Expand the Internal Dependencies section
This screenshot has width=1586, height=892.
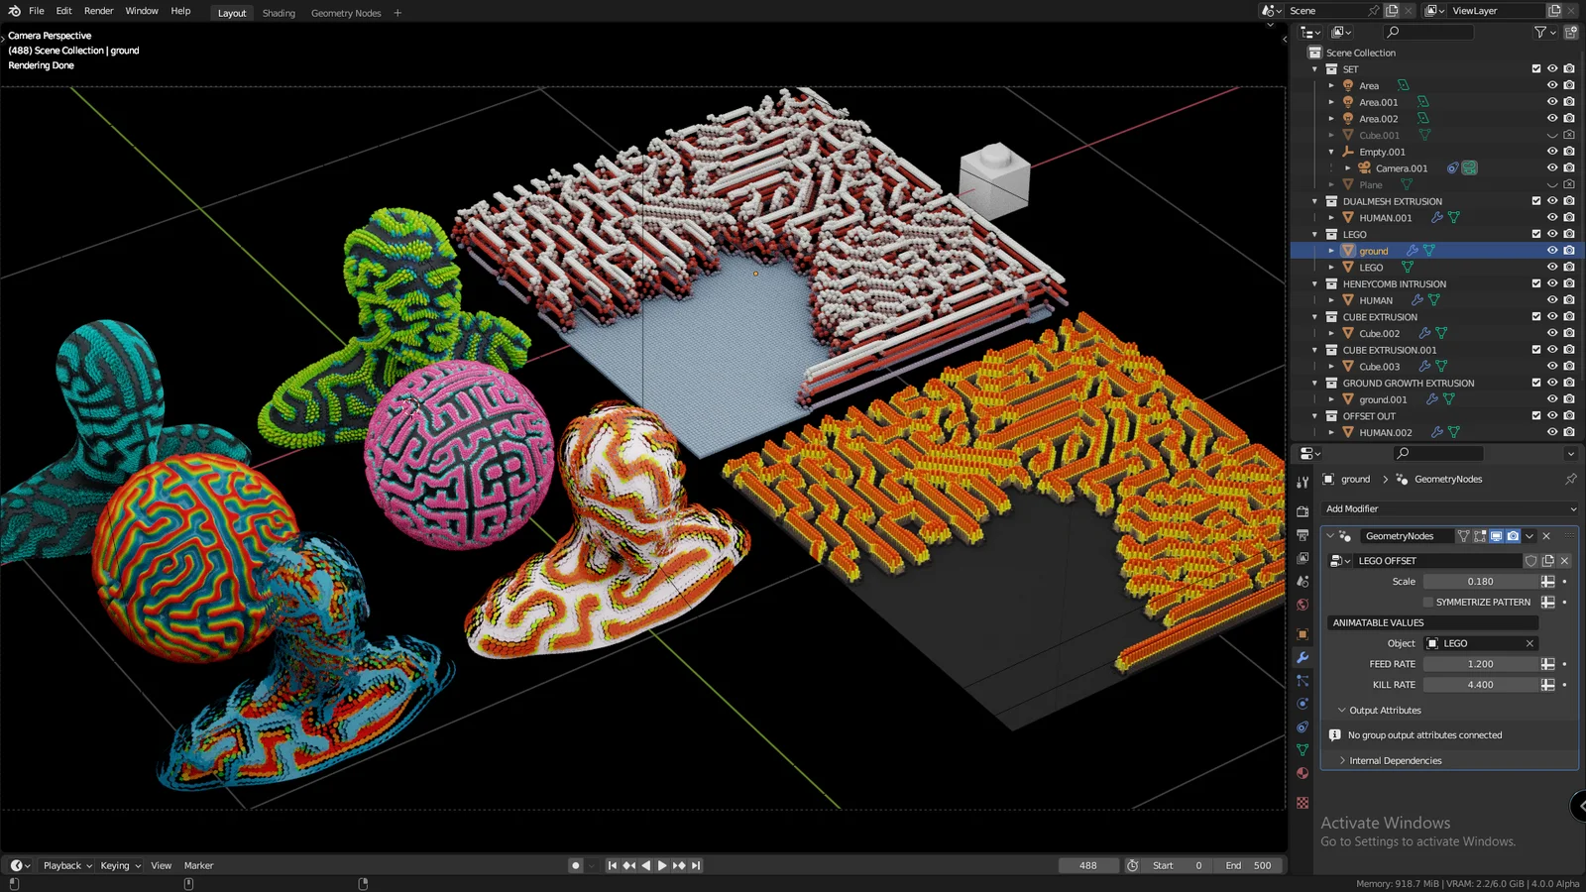[x=1394, y=760]
